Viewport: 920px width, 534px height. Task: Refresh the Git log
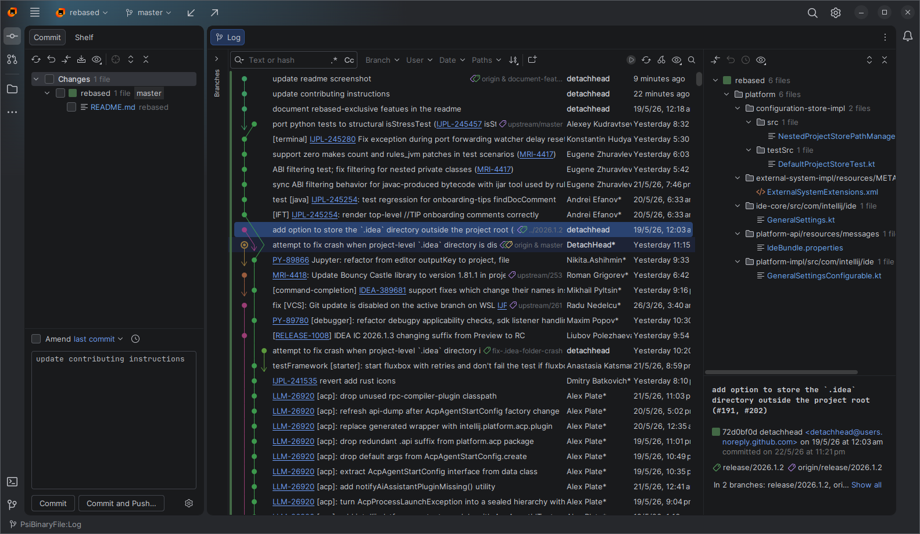pyautogui.click(x=646, y=60)
